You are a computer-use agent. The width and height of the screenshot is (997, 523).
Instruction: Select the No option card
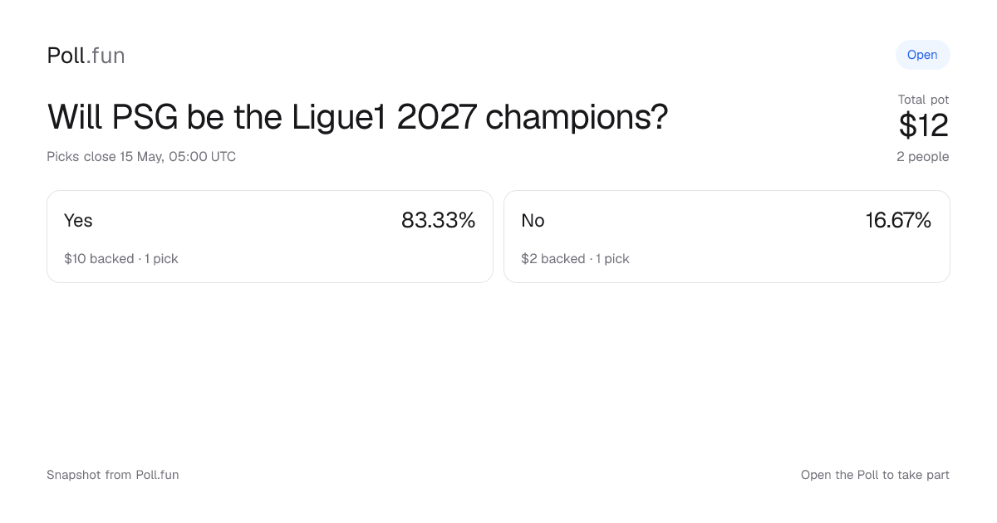[727, 237]
